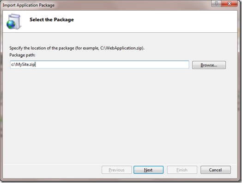Click the C:\WebApplication.zip example text
The width and height of the screenshot is (242, 183).
click(x=121, y=48)
